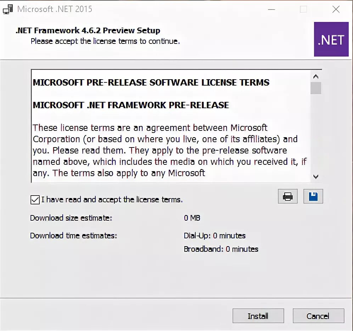Open the installer icon in title bar
Screen dimensions: 353x331
(x=8, y=9)
